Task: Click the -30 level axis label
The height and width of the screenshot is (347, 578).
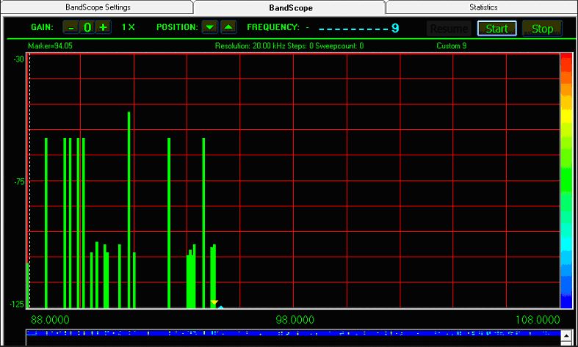Action: (19, 59)
